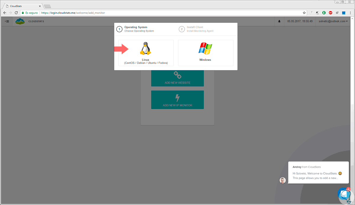Image resolution: width=355 pixels, height=205 pixels.
Task: Click the CLOUDSTATS header text
Action: click(x=36, y=21)
